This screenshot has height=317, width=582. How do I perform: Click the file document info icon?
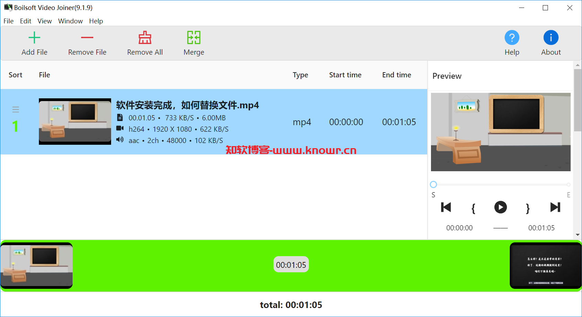(x=120, y=118)
